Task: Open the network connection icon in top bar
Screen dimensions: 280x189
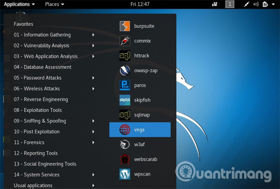Action: click(x=247, y=4)
